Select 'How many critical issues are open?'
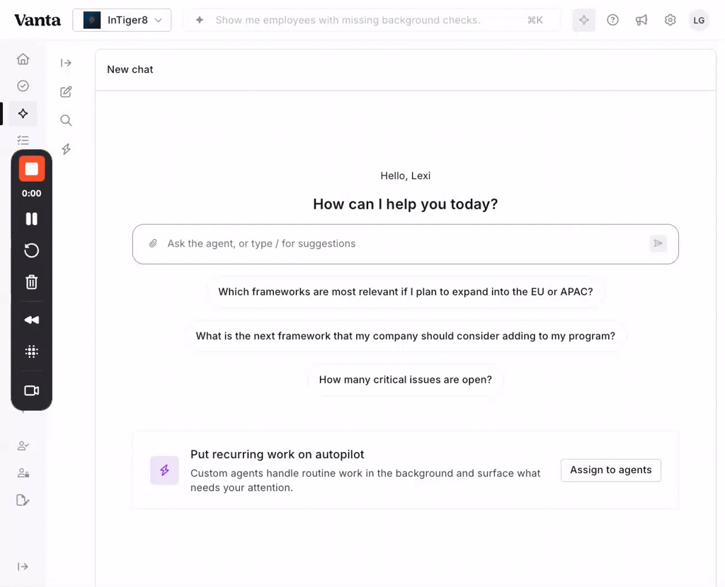This screenshot has height=587, width=725. coord(406,380)
